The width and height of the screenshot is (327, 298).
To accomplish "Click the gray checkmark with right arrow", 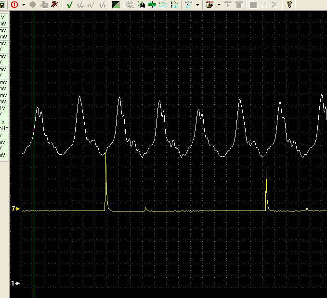I will pos(103,5).
